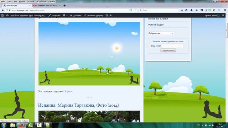This screenshot has width=228, height=128.
Task: Go back to the previous page
Action: point(3,10)
